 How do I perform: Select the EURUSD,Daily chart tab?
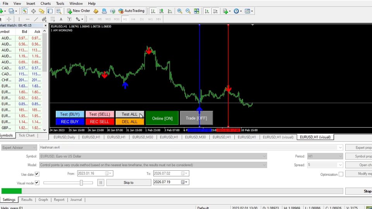pyautogui.click(x=64, y=137)
